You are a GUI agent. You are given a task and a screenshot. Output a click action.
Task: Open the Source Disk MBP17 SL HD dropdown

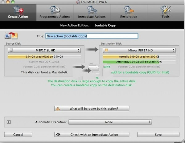pos(44,50)
